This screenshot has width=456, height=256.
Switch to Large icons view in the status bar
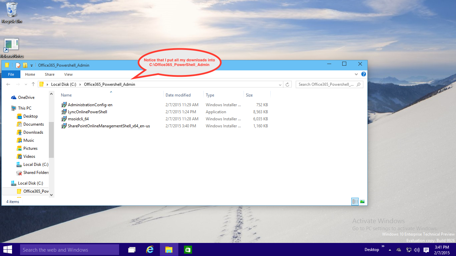(362, 201)
